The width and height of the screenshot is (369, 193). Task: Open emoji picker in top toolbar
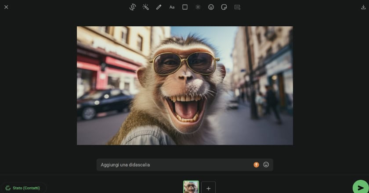click(x=211, y=7)
